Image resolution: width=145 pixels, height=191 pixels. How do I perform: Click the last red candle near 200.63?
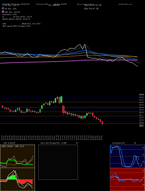point(102,123)
